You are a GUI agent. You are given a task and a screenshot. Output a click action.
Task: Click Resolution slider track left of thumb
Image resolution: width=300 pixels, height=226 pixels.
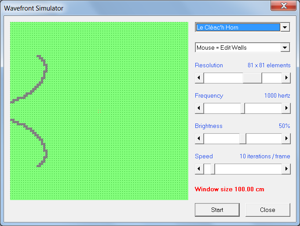point(223,78)
